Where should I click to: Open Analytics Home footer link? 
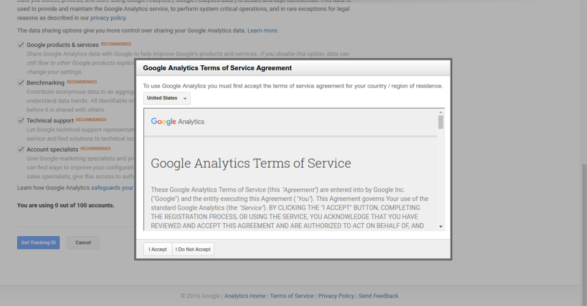[x=245, y=296]
